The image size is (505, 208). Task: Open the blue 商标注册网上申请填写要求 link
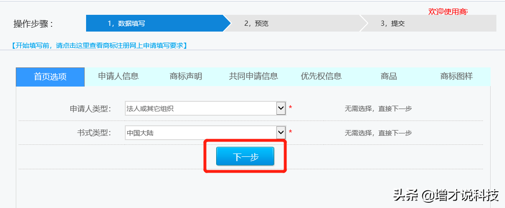pyautogui.click(x=99, y=46)
